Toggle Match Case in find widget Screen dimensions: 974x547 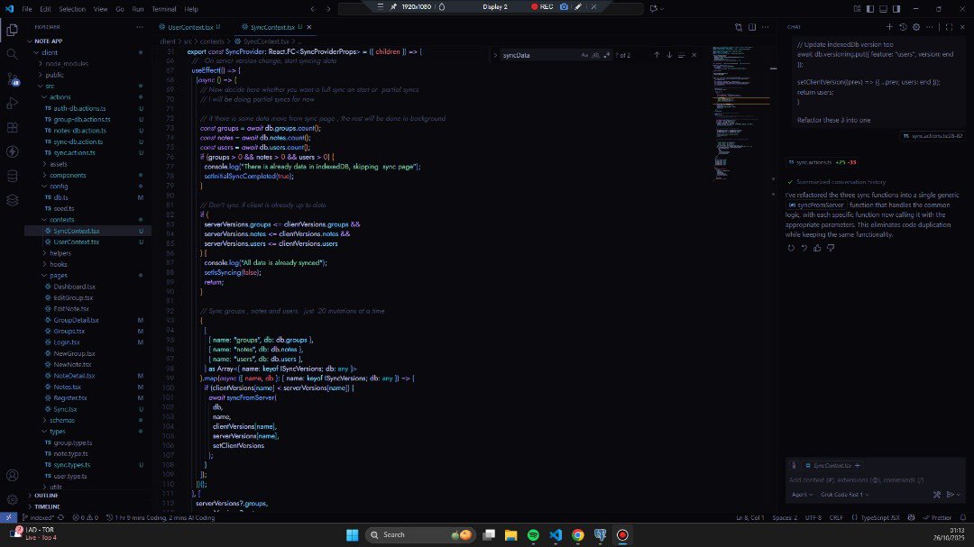(x=584, y=55)
